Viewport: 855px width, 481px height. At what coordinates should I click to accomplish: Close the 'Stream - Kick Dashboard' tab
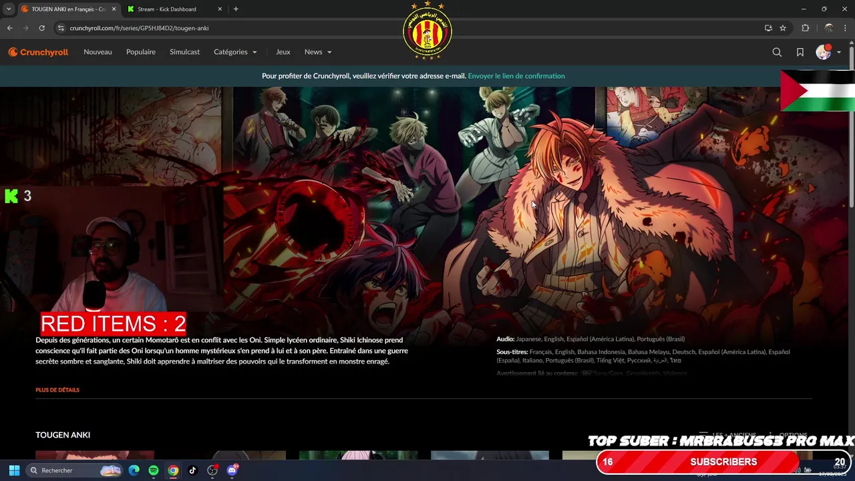(x=220, y=9)
